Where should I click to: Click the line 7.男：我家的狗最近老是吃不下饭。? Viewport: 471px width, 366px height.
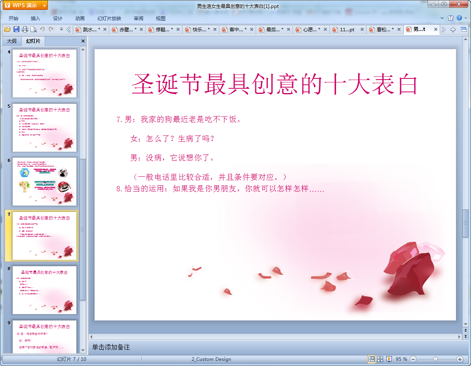pyautogui.click(x=179, y=119)
